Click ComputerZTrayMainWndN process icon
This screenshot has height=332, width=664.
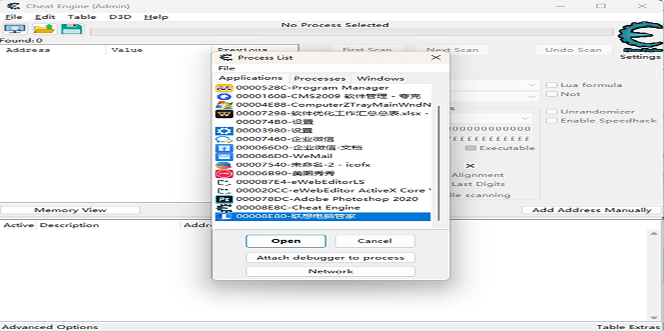[224, 105]
